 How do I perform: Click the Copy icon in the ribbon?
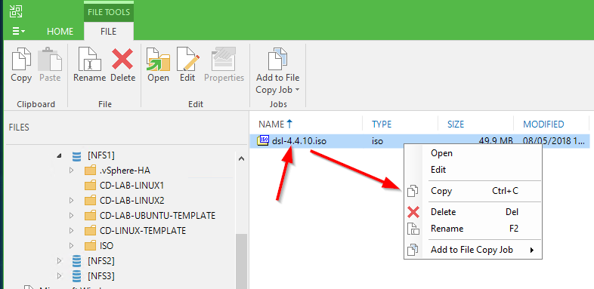pyautogui.click(x=21, y=60)
